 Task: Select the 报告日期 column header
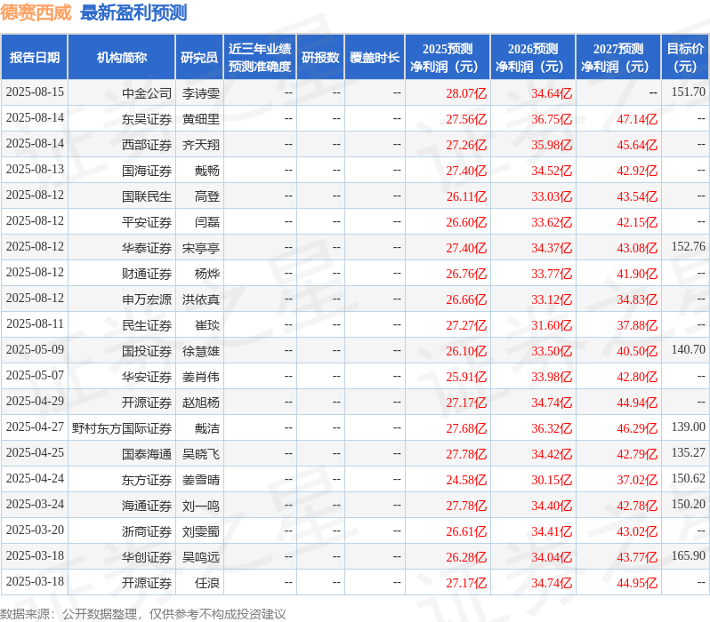tap(35, 58)
